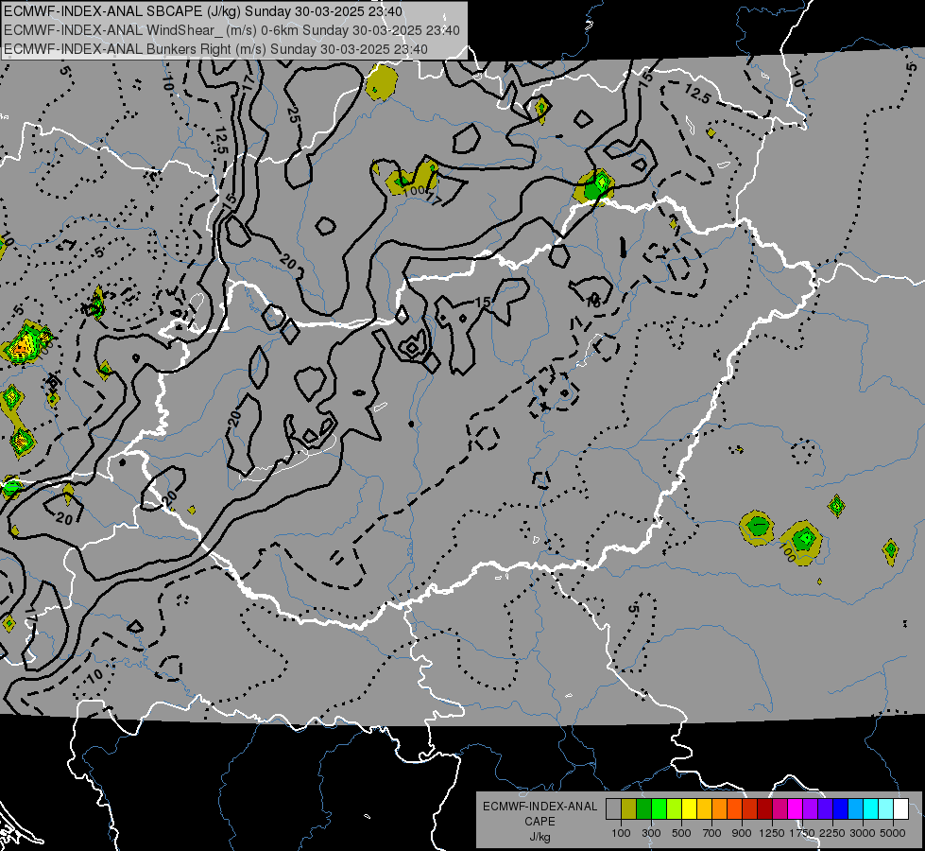Select the bright magenta swatch before 1750
Image resolution: width=925 pixels, height=851 pixels.
[795, 809]
